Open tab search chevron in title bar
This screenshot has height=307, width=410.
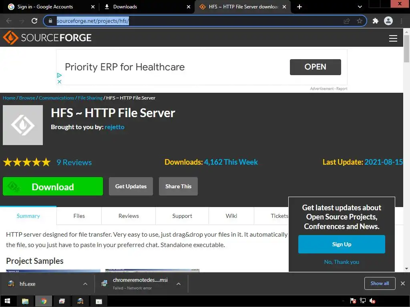click(360, 7)
